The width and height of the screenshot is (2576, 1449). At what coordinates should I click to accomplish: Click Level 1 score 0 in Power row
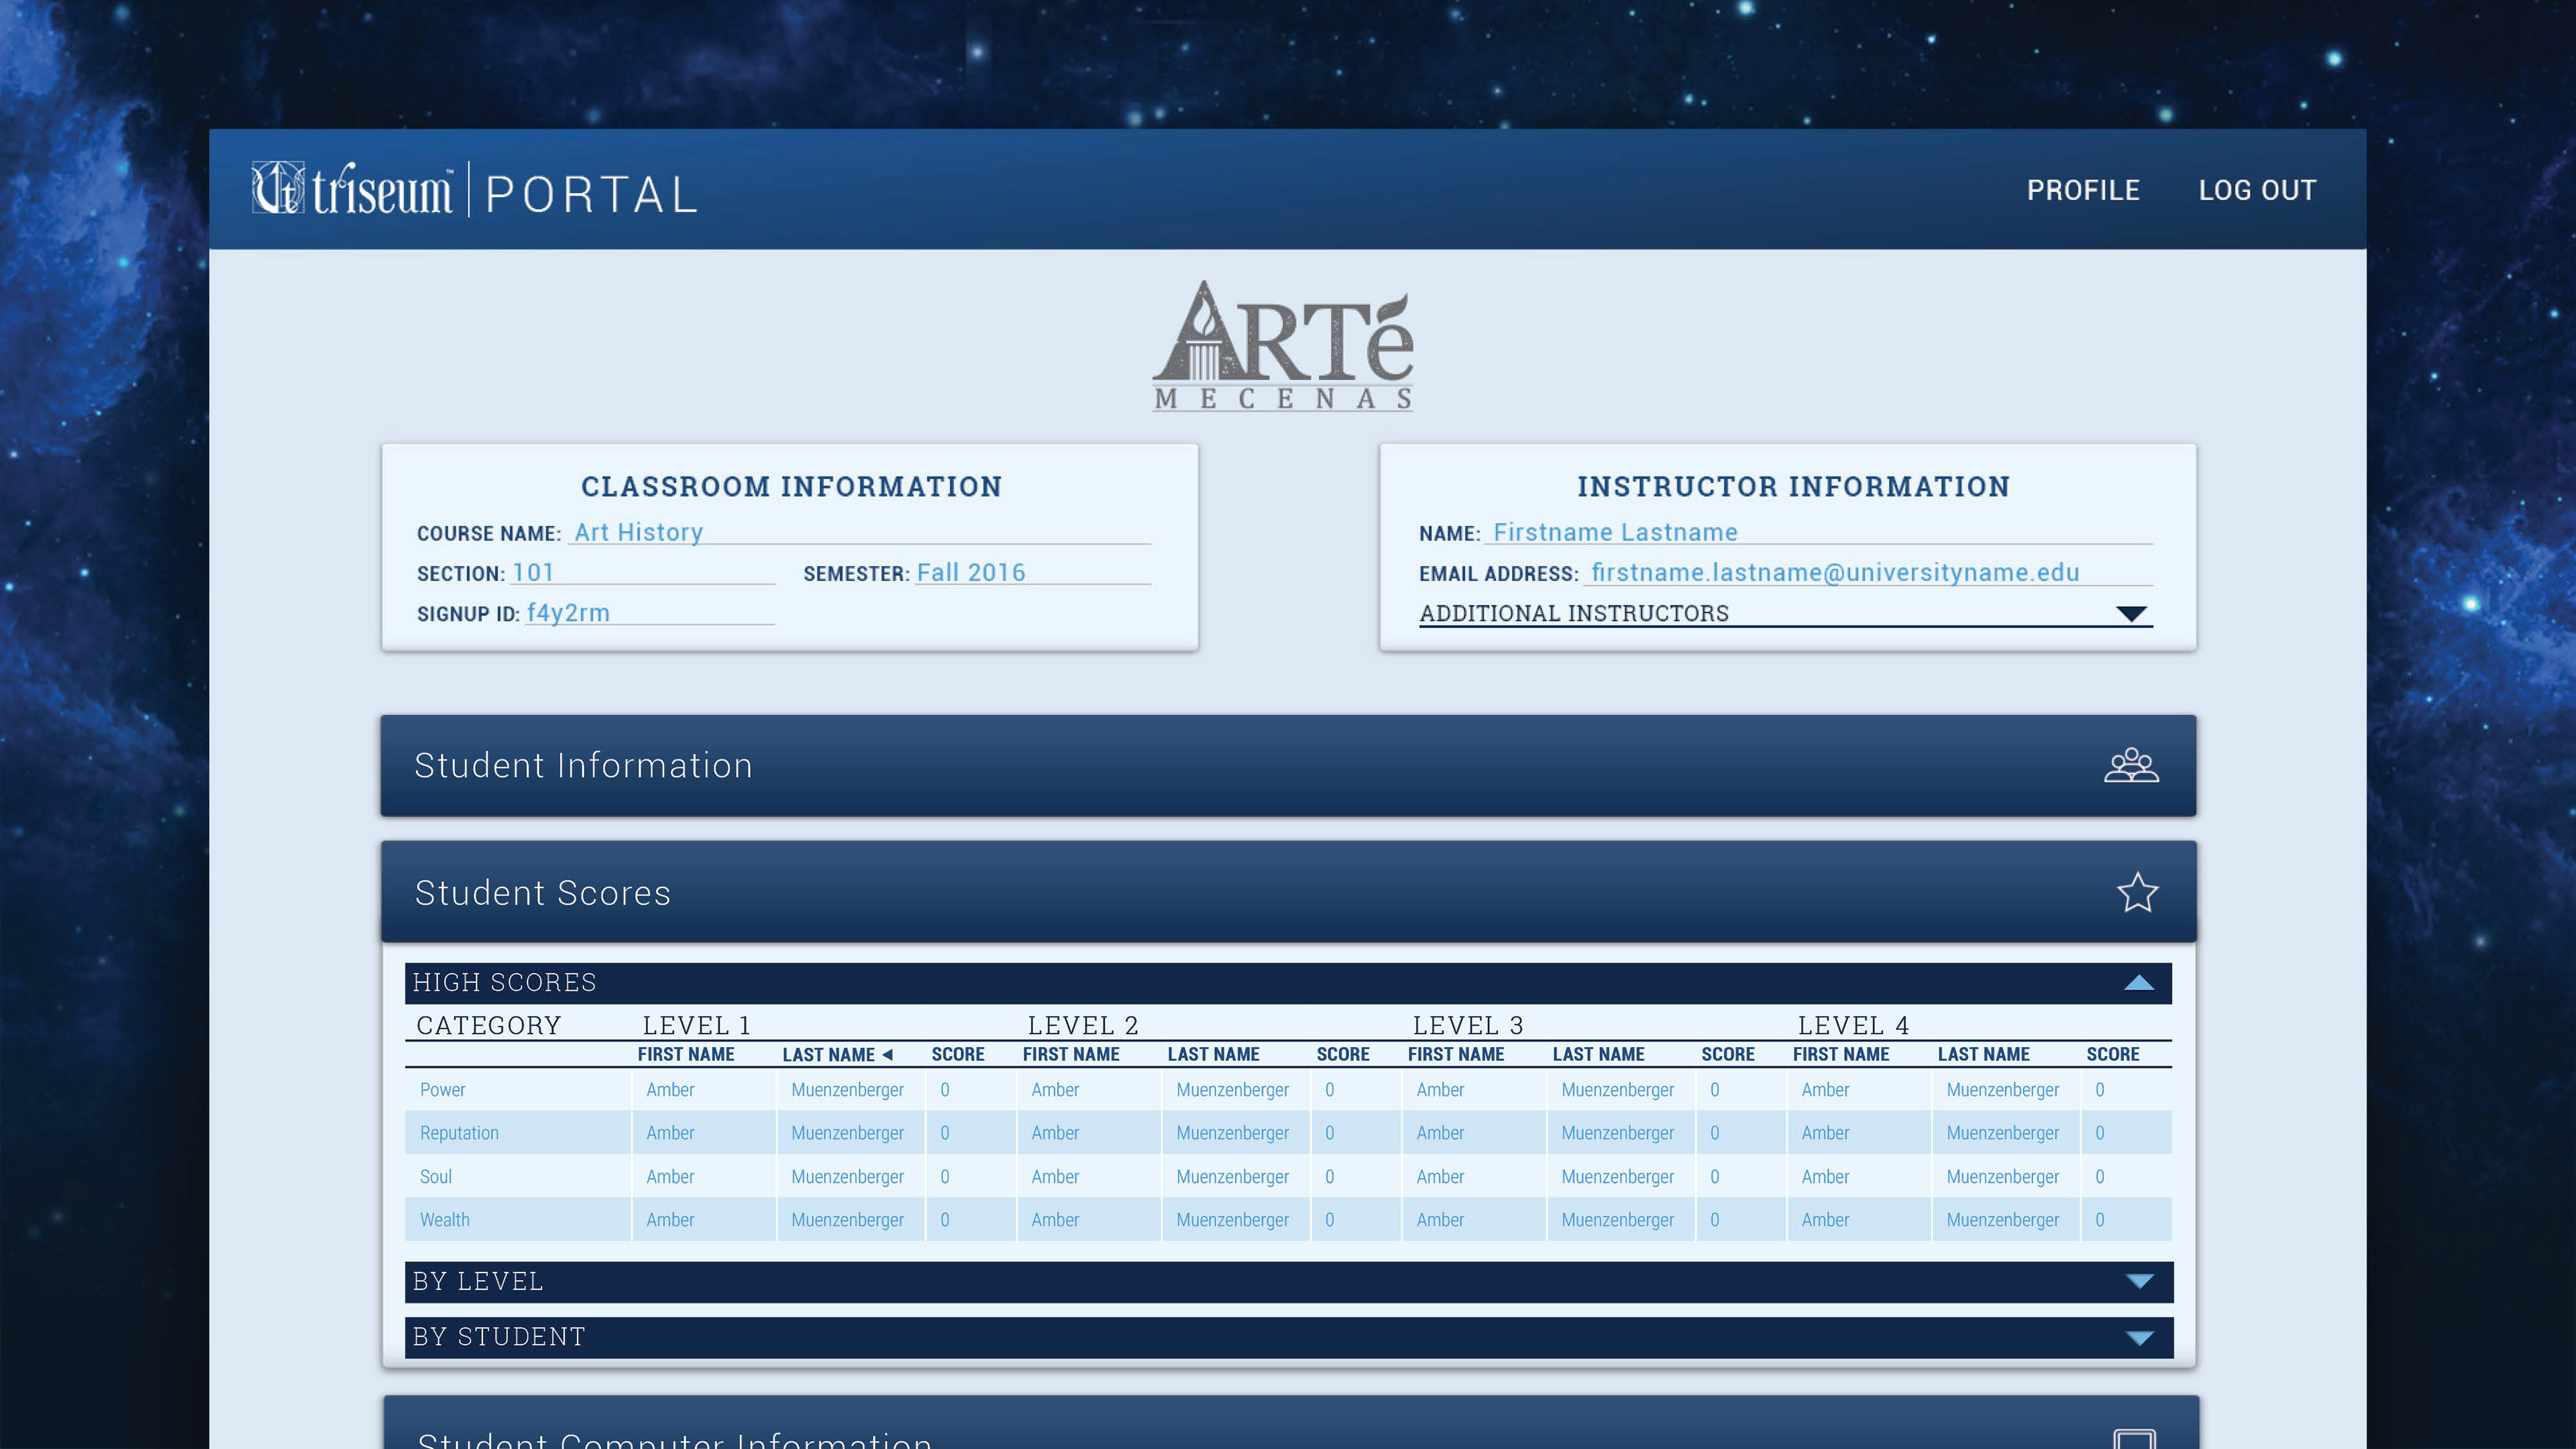(945, 1090)
